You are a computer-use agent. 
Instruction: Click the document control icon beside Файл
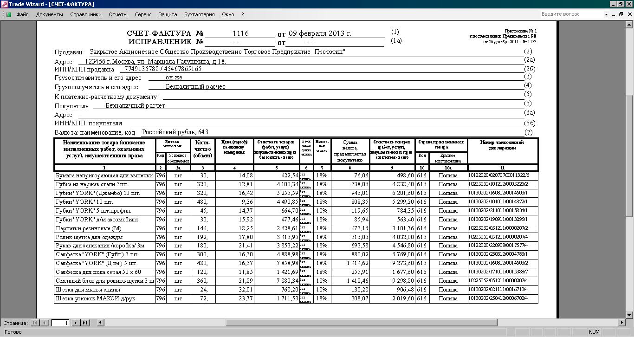coord(8,14)
